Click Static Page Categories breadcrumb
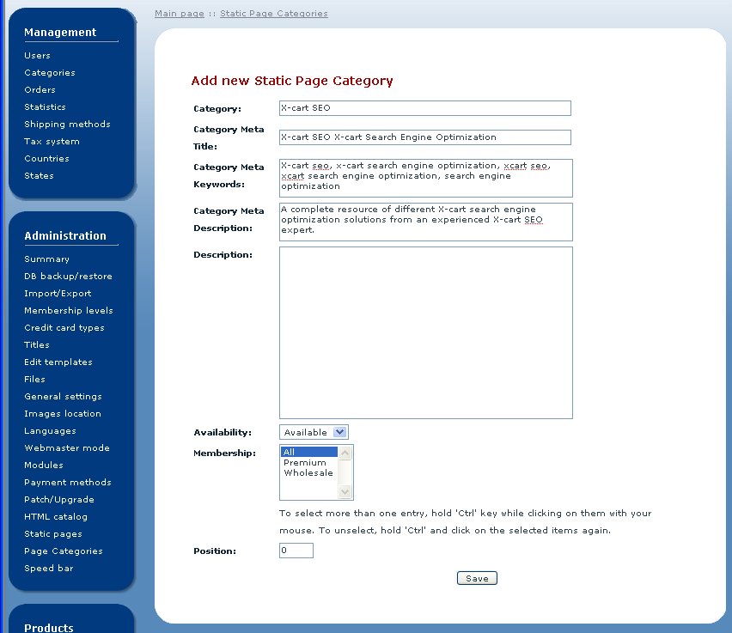Image resolution: width=732 pixels, height=633 pixels. pyautogui.click(x=274, y=14)
